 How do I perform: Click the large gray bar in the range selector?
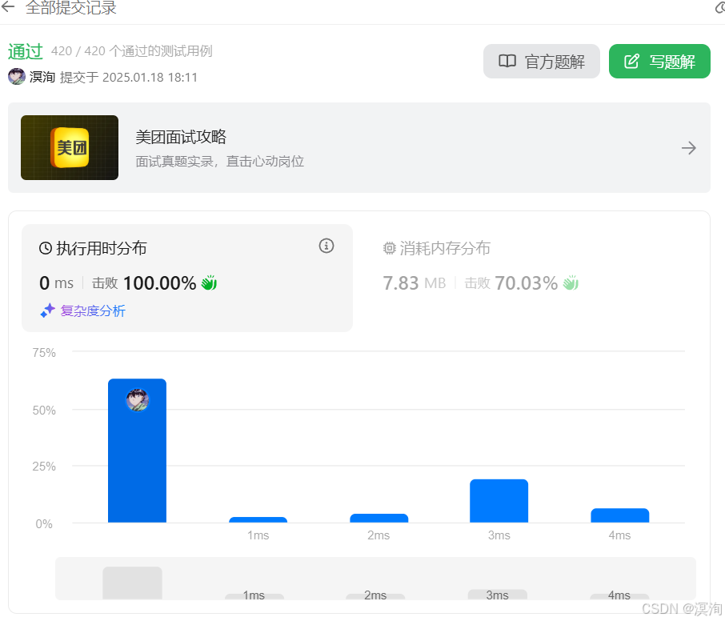(x=132, y=583)
